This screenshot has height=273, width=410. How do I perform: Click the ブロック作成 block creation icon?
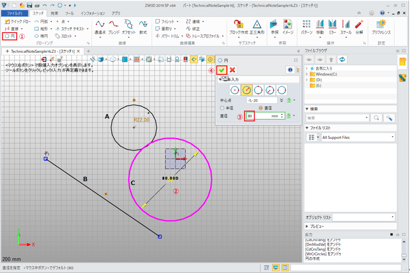click(239, 27)
